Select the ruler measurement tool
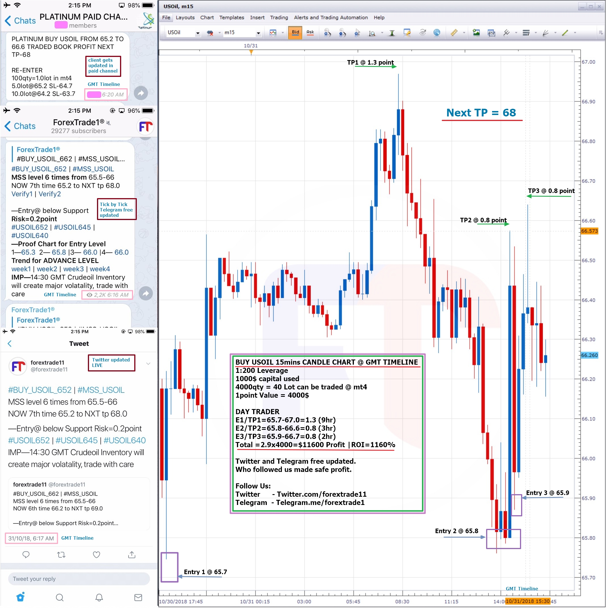 [454, 32]
